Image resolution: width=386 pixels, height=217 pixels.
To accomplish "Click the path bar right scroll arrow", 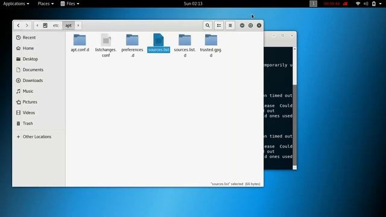I will click(x=78, y=25).
